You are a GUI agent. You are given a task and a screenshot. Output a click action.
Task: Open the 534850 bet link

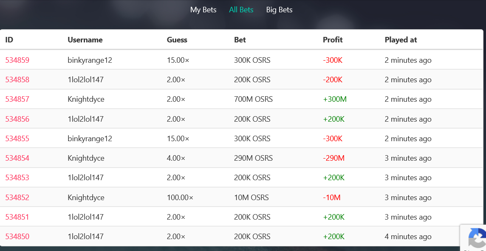coord(17,237)
